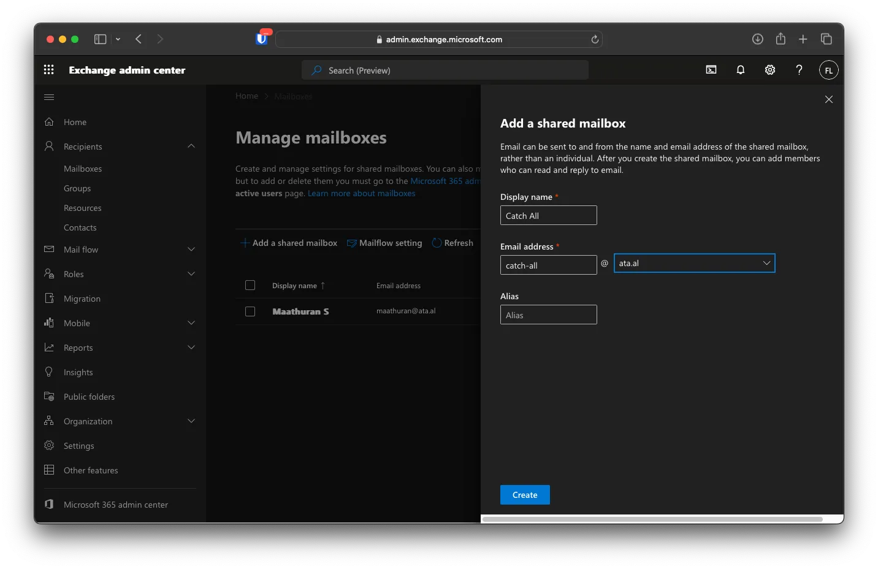
Task: Open the Maathuran S mailbox
Action: tap(300, 311)
